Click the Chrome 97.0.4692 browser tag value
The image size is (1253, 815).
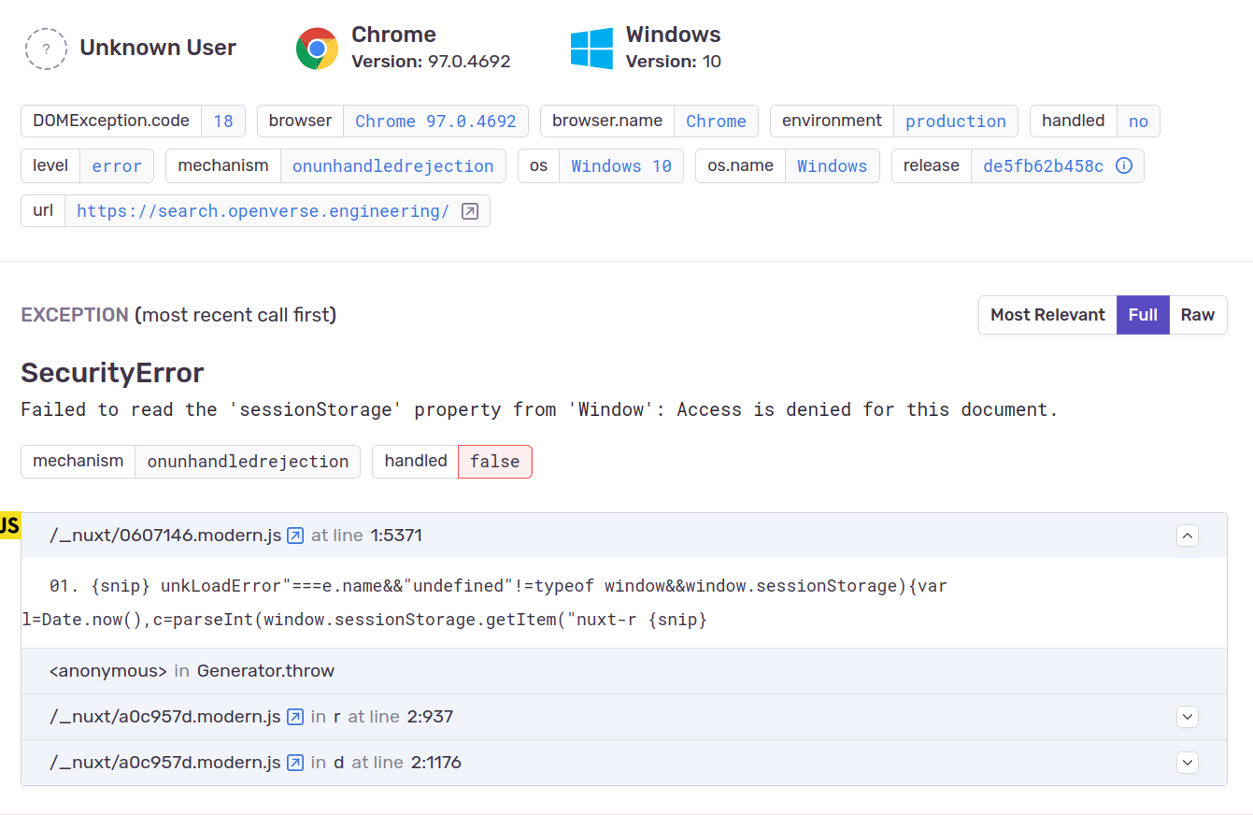[436, 121]
